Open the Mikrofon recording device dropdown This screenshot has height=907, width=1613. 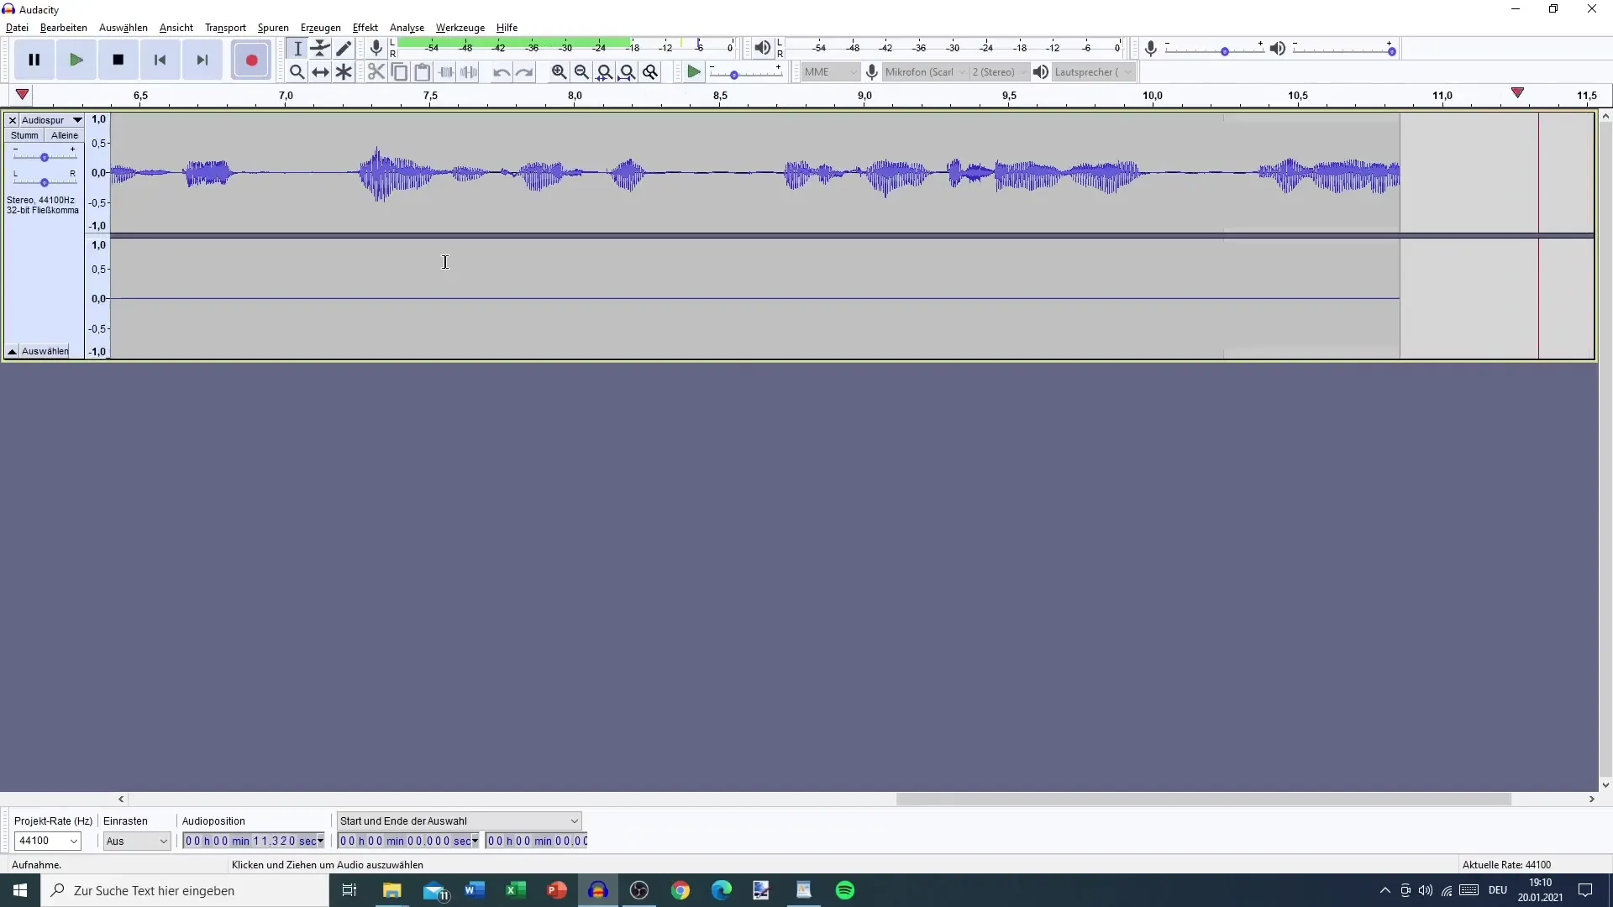tap(926, 72)
